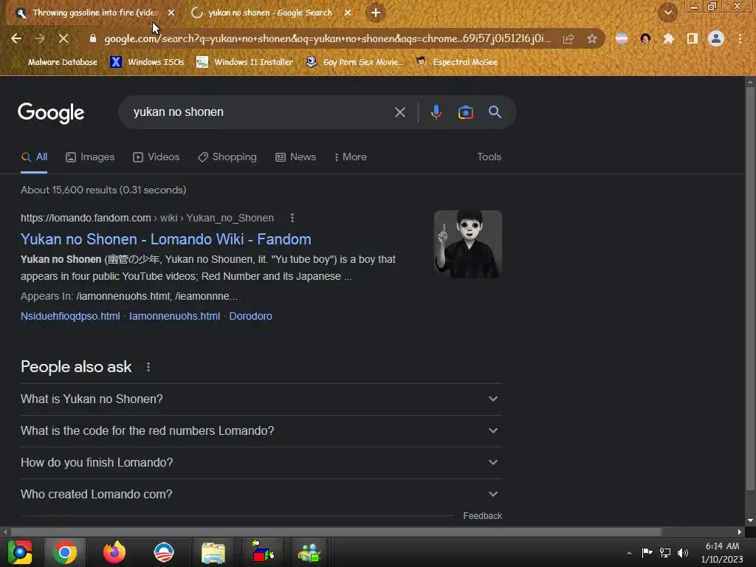Switch to the News tab
This screenshot has width=756, height=567.
[x=295, y=157]
